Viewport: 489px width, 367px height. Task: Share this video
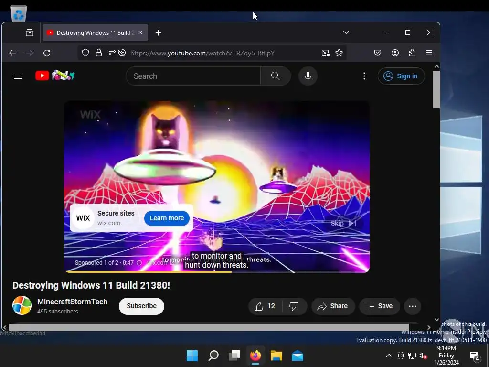(333, 306)
